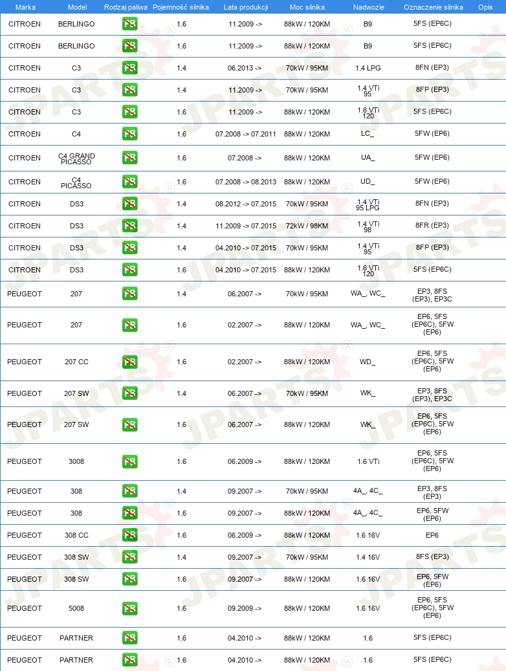Click the '09.2009 ->' production date cell
The height and width of the screenshot is (671, 506).
(x=245, y=608)
